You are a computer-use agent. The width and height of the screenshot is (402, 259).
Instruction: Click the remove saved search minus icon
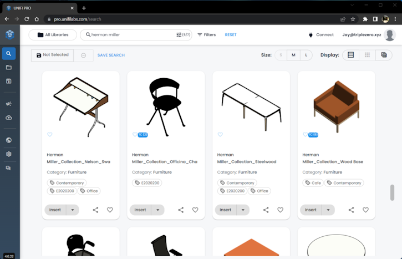(x=83, y=55)
